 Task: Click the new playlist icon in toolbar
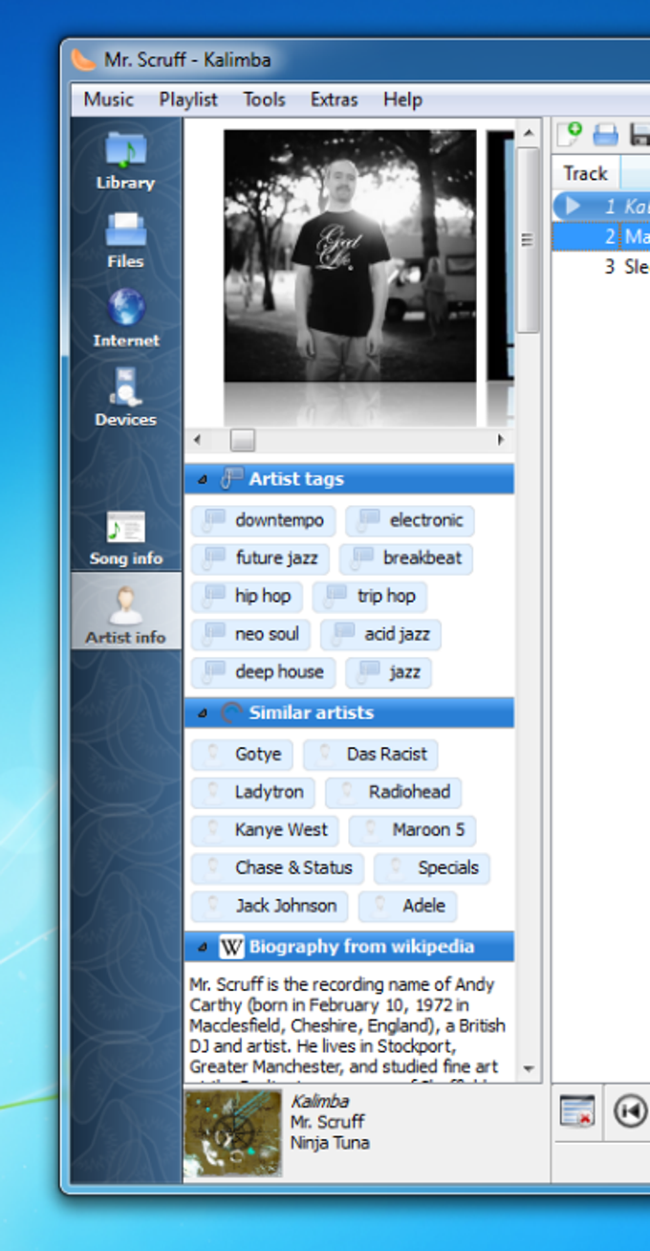(x=570, y=134)
